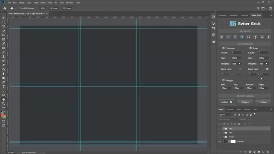
Task: Delete layer trash icon
Action: tap(268, 152)
